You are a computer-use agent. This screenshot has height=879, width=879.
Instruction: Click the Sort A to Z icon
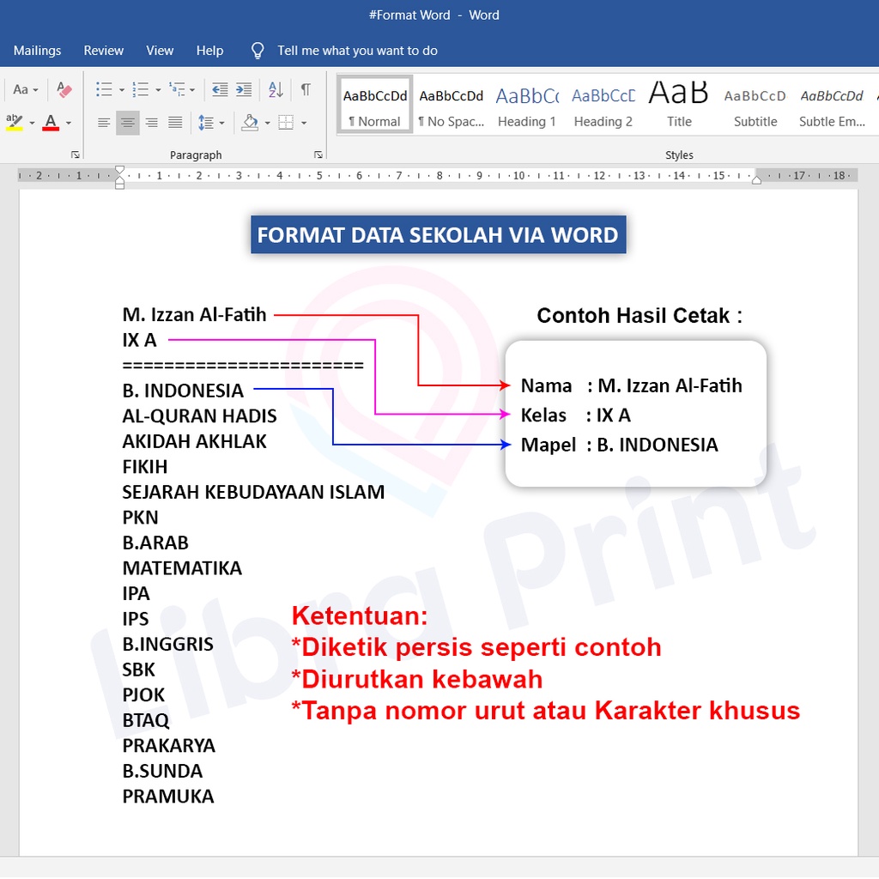[276, 89]
